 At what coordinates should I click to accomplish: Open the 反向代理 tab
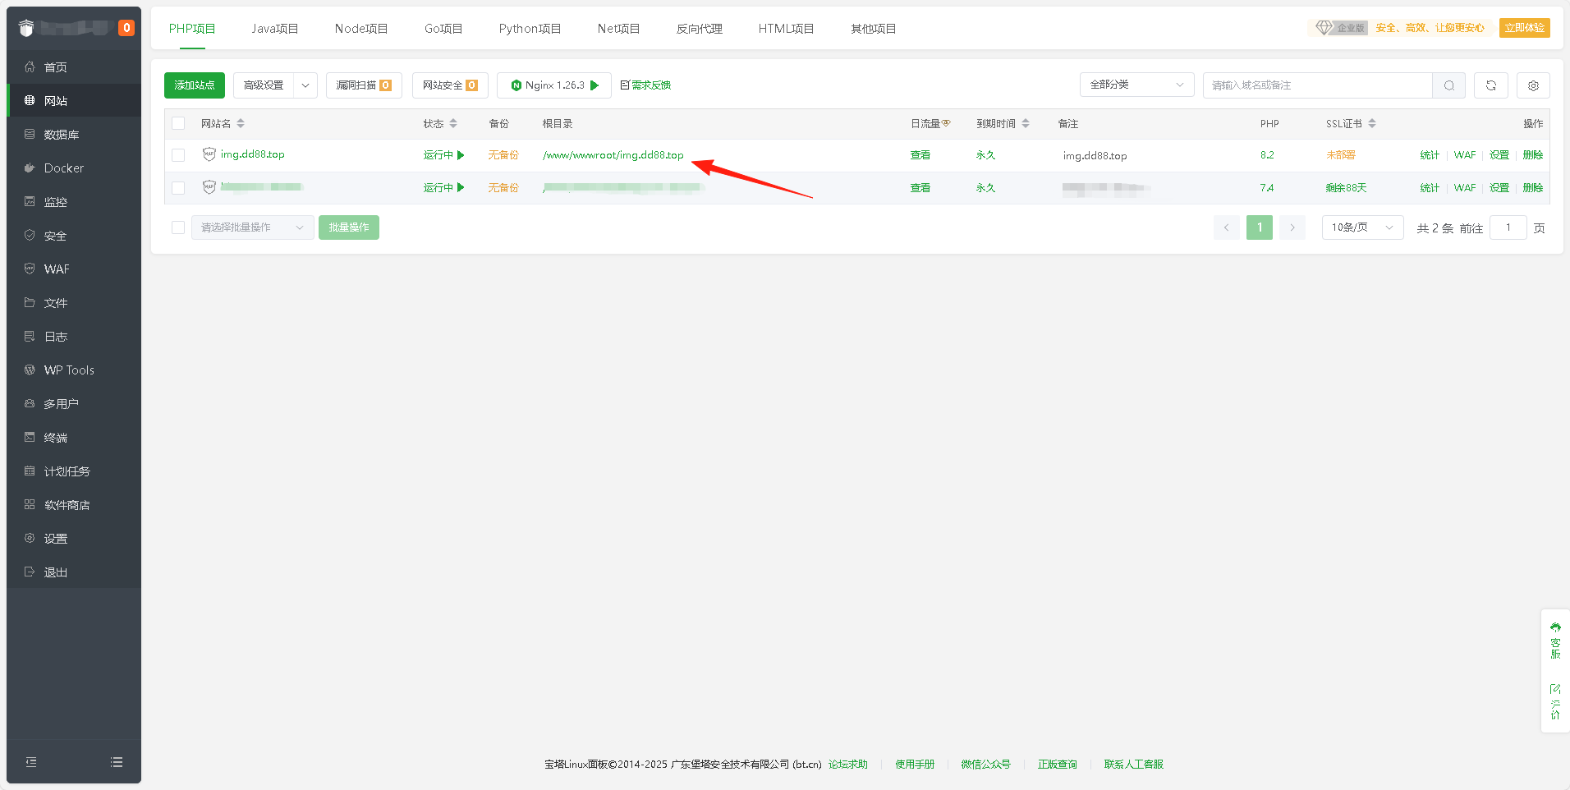point(699,29)
